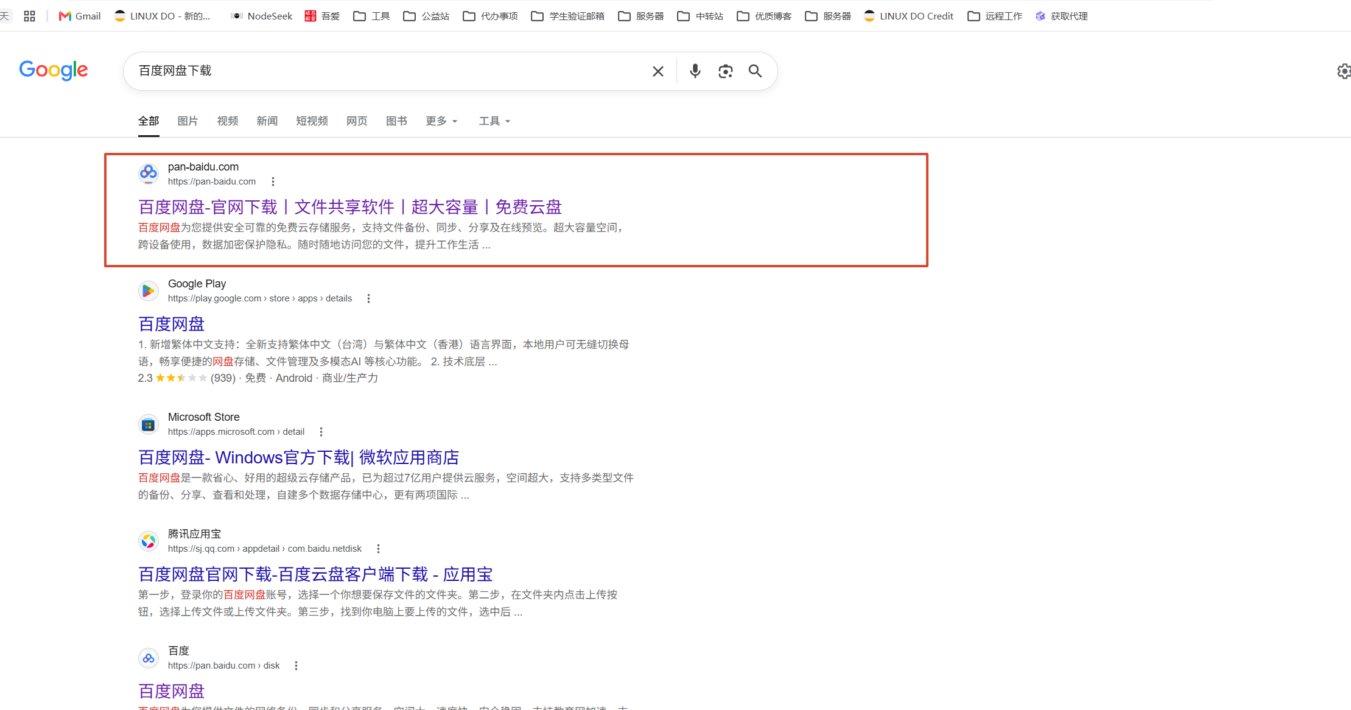Open the LINUX DO - 新的... bookmark
This screenshot has width=1351, height=710.
(163, 16)
